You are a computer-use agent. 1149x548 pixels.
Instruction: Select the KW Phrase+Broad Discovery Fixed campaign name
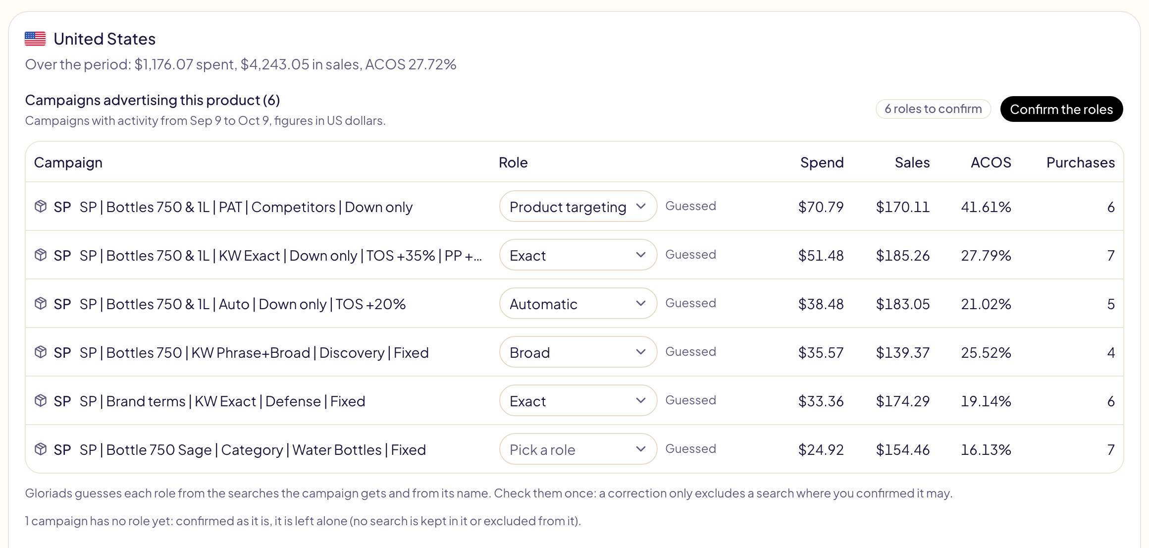click(x=254, y=353)
